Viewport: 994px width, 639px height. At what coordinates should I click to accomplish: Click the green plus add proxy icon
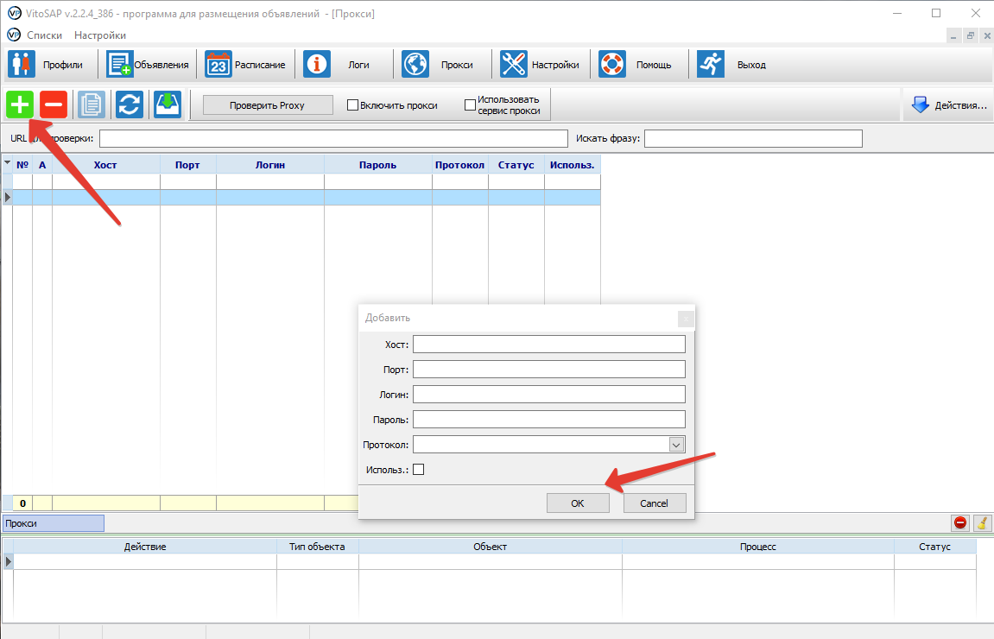pos(20,104)
